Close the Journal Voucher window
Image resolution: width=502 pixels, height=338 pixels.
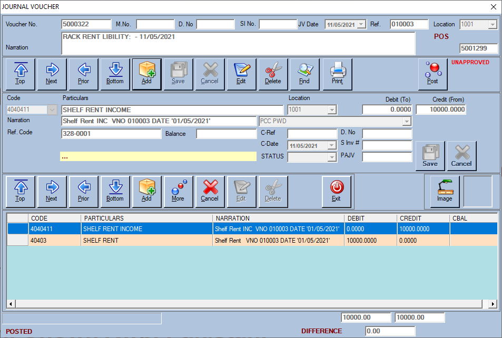[494, 7]
